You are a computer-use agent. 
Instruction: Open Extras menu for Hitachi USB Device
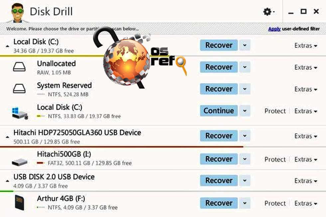coord(306,136)
